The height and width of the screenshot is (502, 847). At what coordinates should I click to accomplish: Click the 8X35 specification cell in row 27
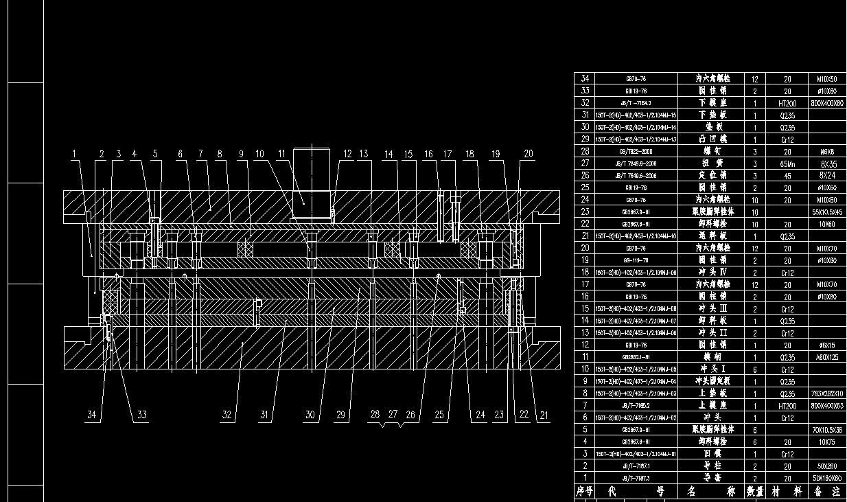828,163
